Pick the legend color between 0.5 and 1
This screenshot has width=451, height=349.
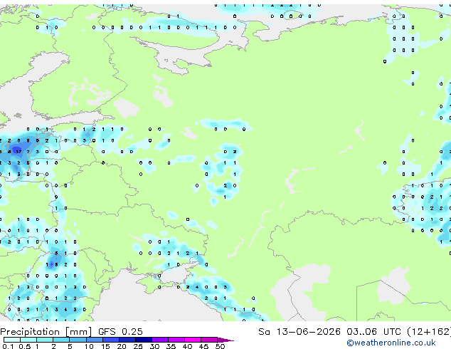[28, 340]
